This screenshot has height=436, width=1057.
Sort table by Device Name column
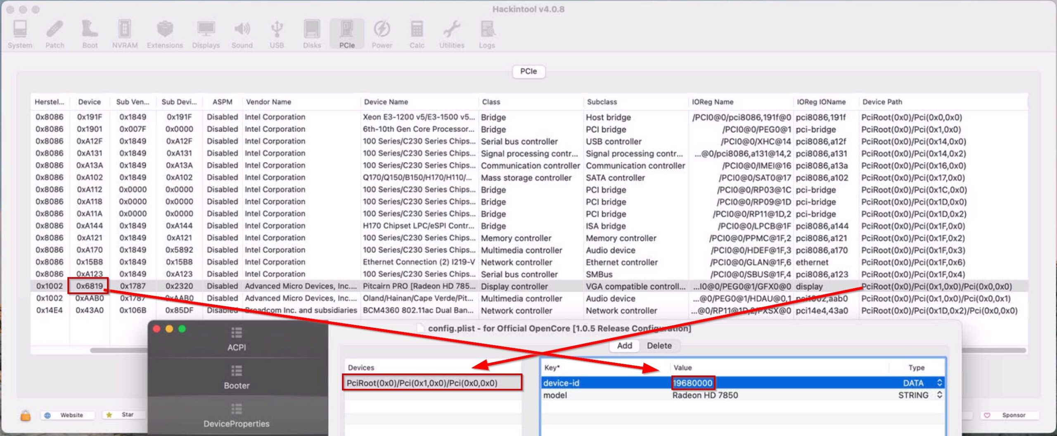[418, 102]
